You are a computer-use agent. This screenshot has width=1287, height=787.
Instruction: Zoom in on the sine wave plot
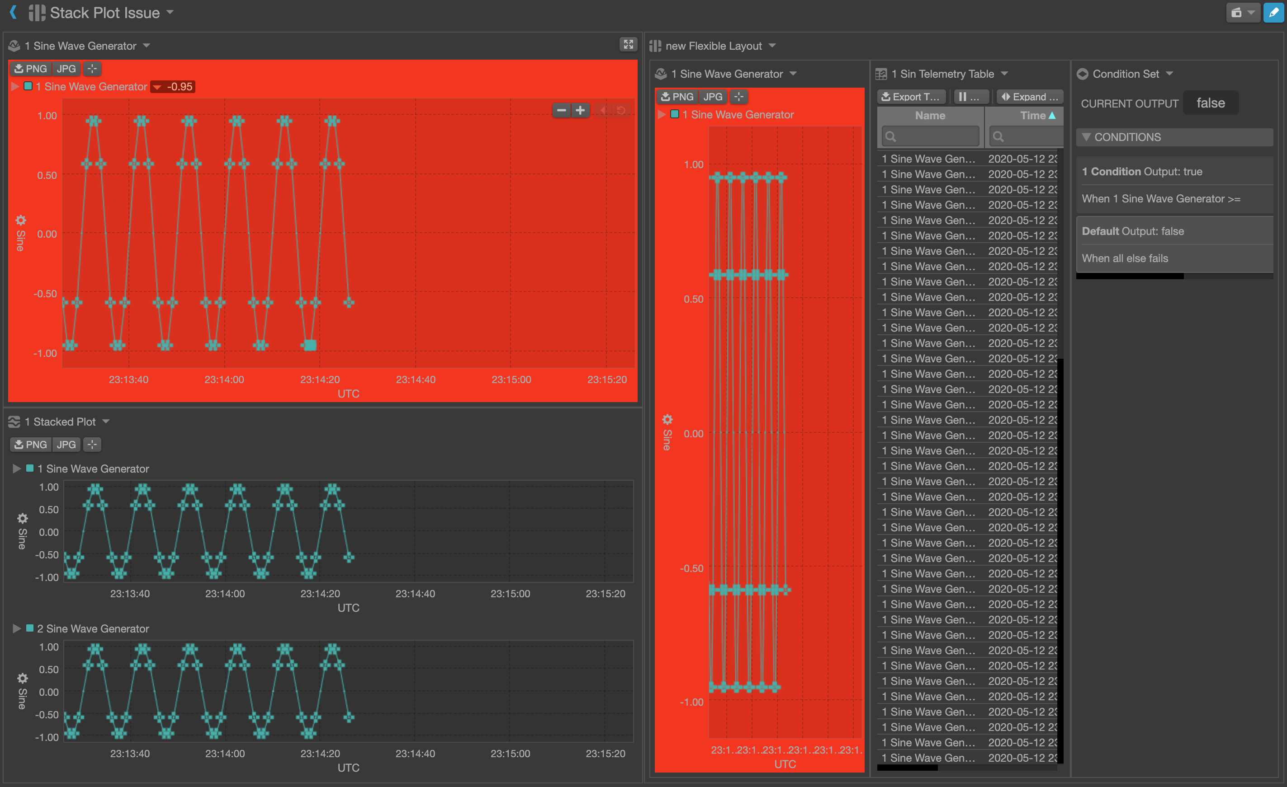click(x=580, y=110)
